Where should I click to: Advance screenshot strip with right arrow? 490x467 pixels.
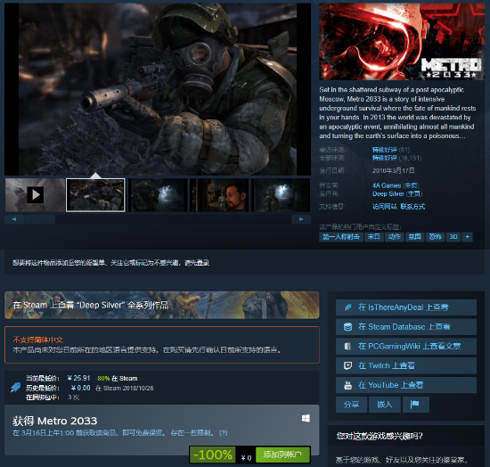[301, 219]
